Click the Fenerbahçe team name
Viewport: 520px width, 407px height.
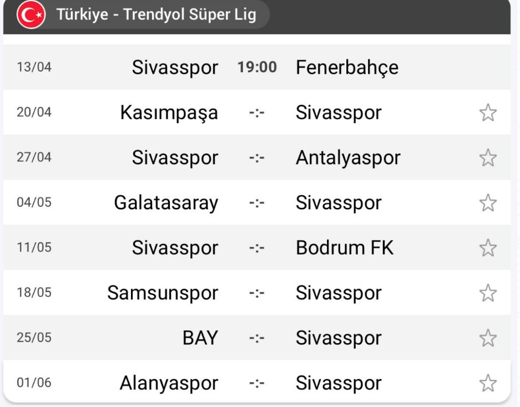click(x=347, y=68)
